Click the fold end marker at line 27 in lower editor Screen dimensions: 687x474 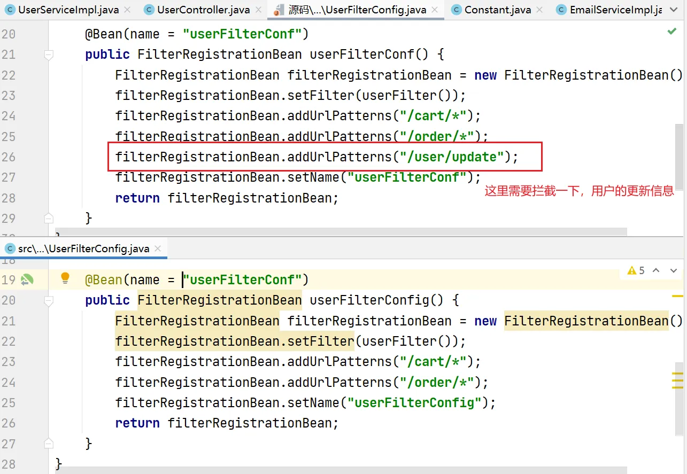click(x=49, y=444)
